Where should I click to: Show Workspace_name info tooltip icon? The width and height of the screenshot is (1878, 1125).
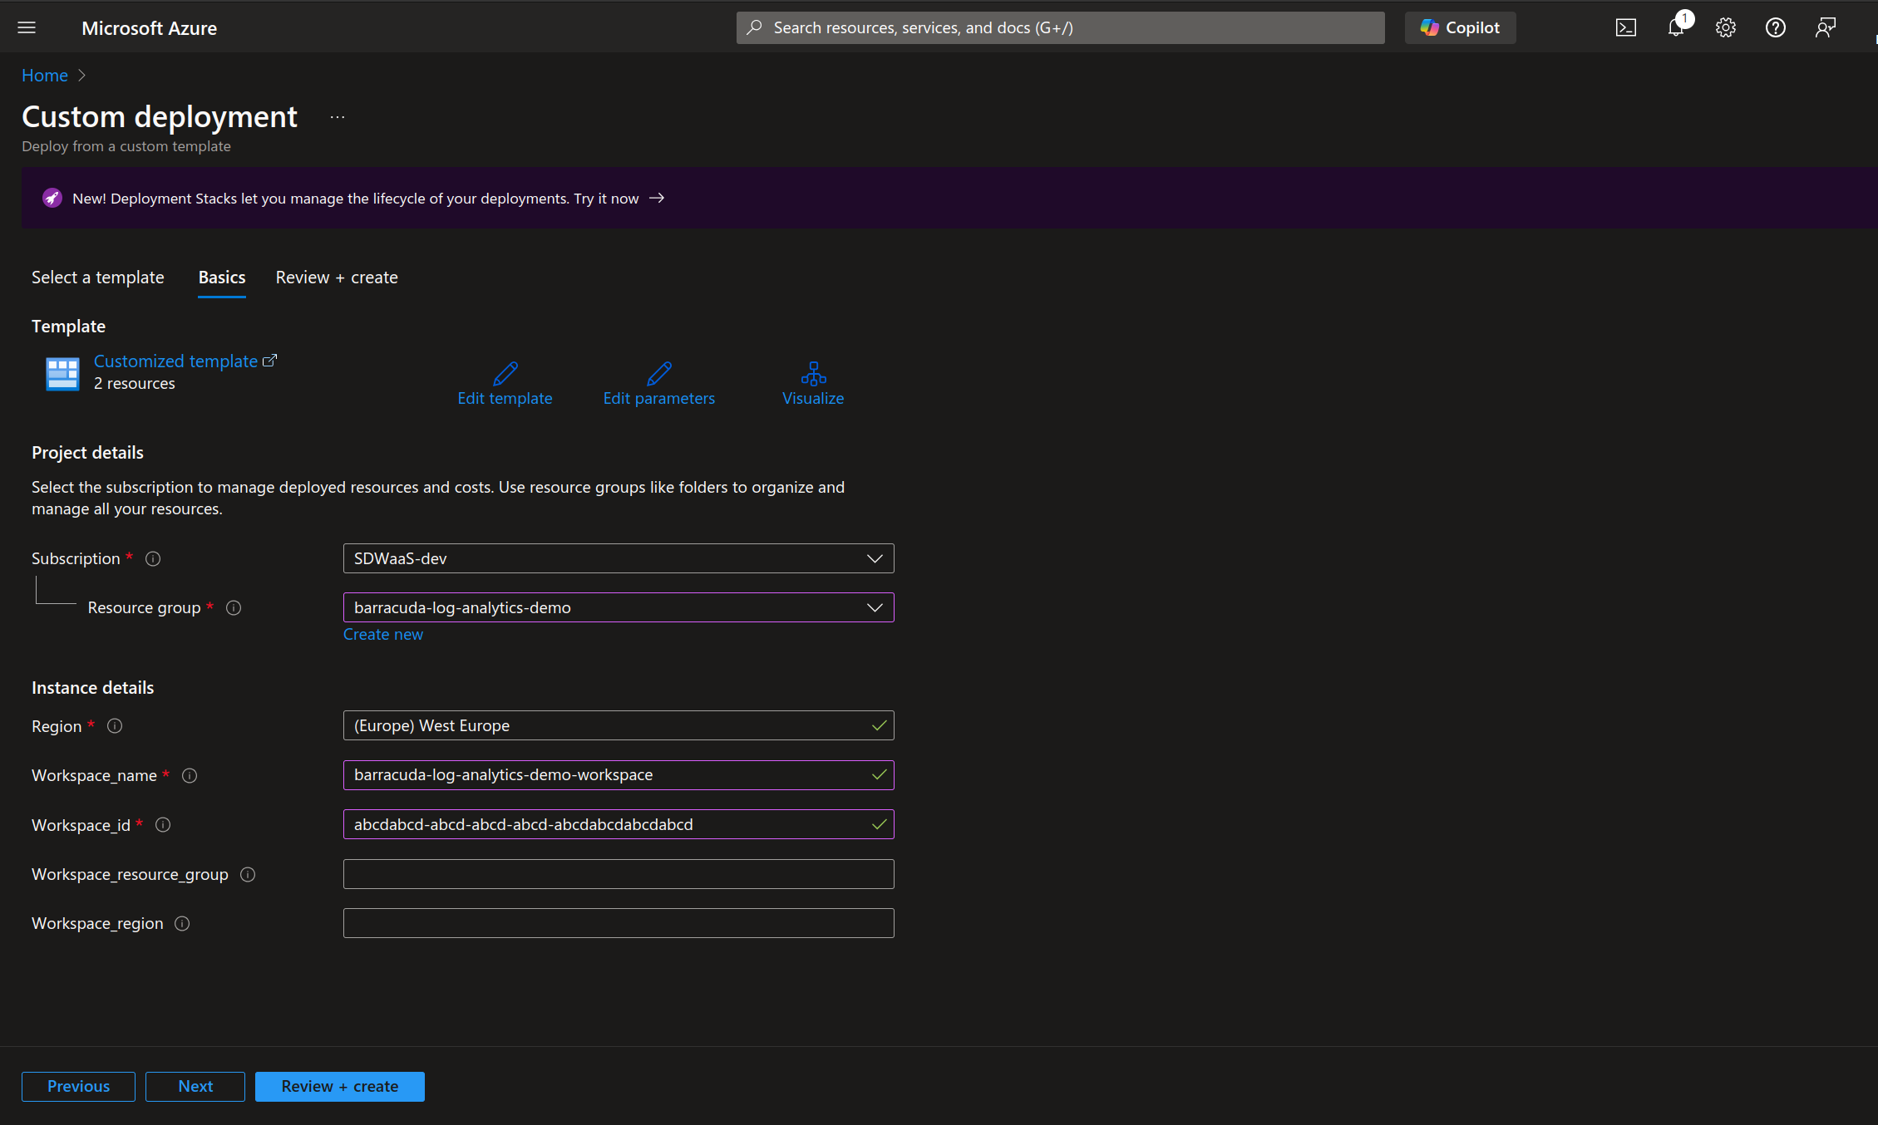(190, 775)
